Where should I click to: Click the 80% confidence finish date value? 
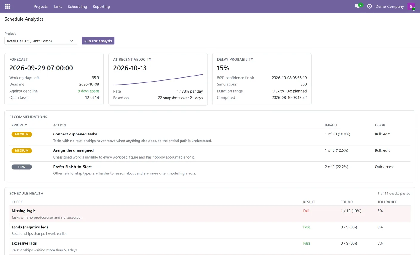pyautogui.click(x=289, y=78)
